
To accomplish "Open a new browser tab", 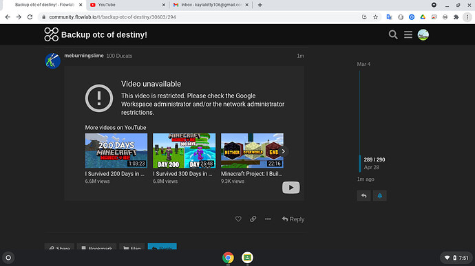I will 260,5.
